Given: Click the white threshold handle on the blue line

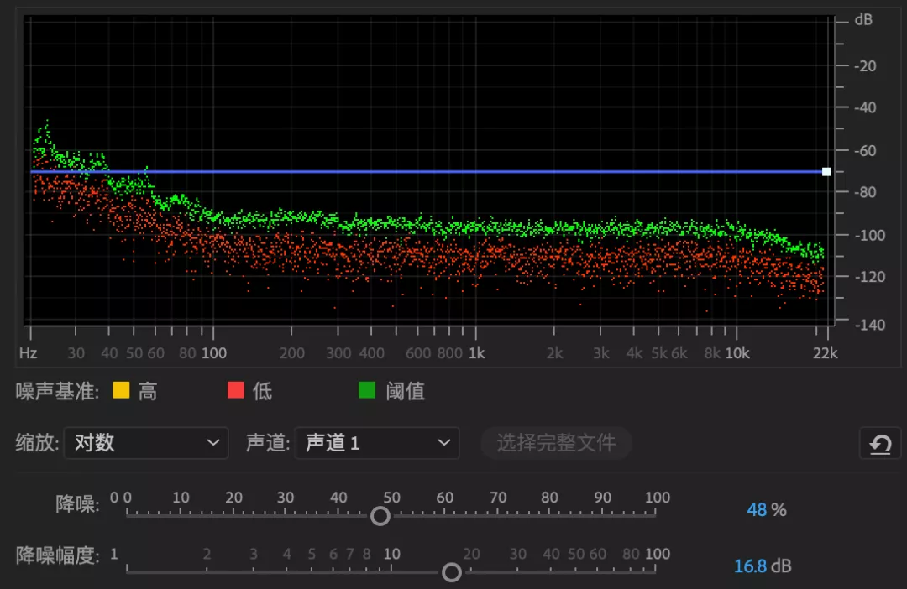Looking at the screenshot, I should (x=826, y=171).
